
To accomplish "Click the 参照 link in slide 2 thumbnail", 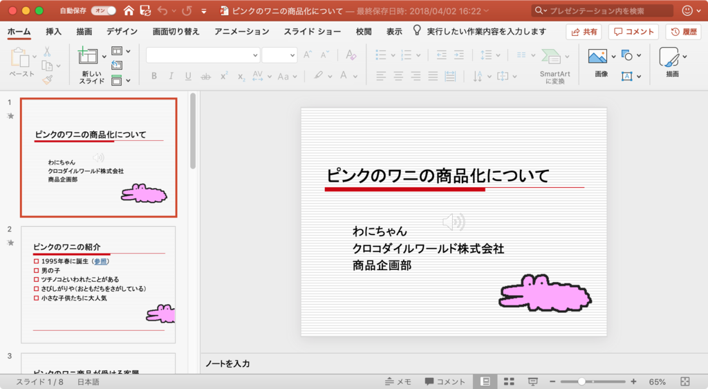I will pos(100,261).
